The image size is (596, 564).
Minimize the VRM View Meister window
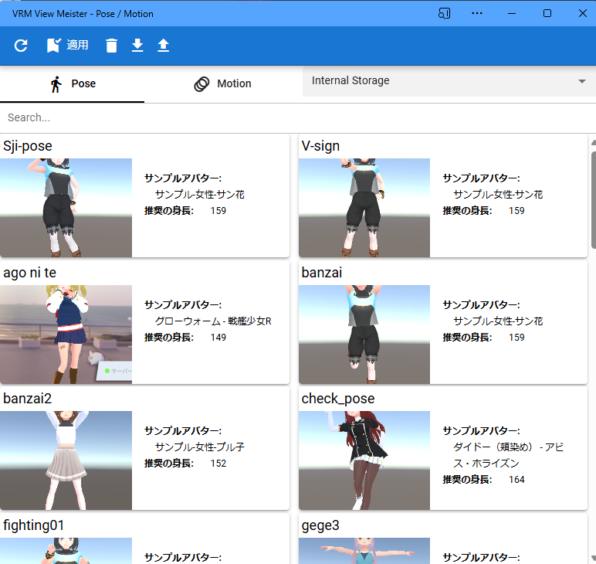pyautogui.click(x=512, y=14)
